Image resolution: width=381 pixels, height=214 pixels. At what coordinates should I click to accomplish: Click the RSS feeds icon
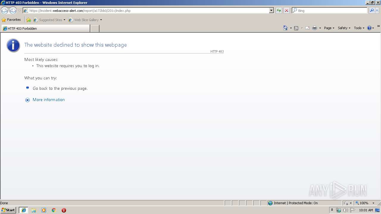pyautogui.click(x=296, y=28)
